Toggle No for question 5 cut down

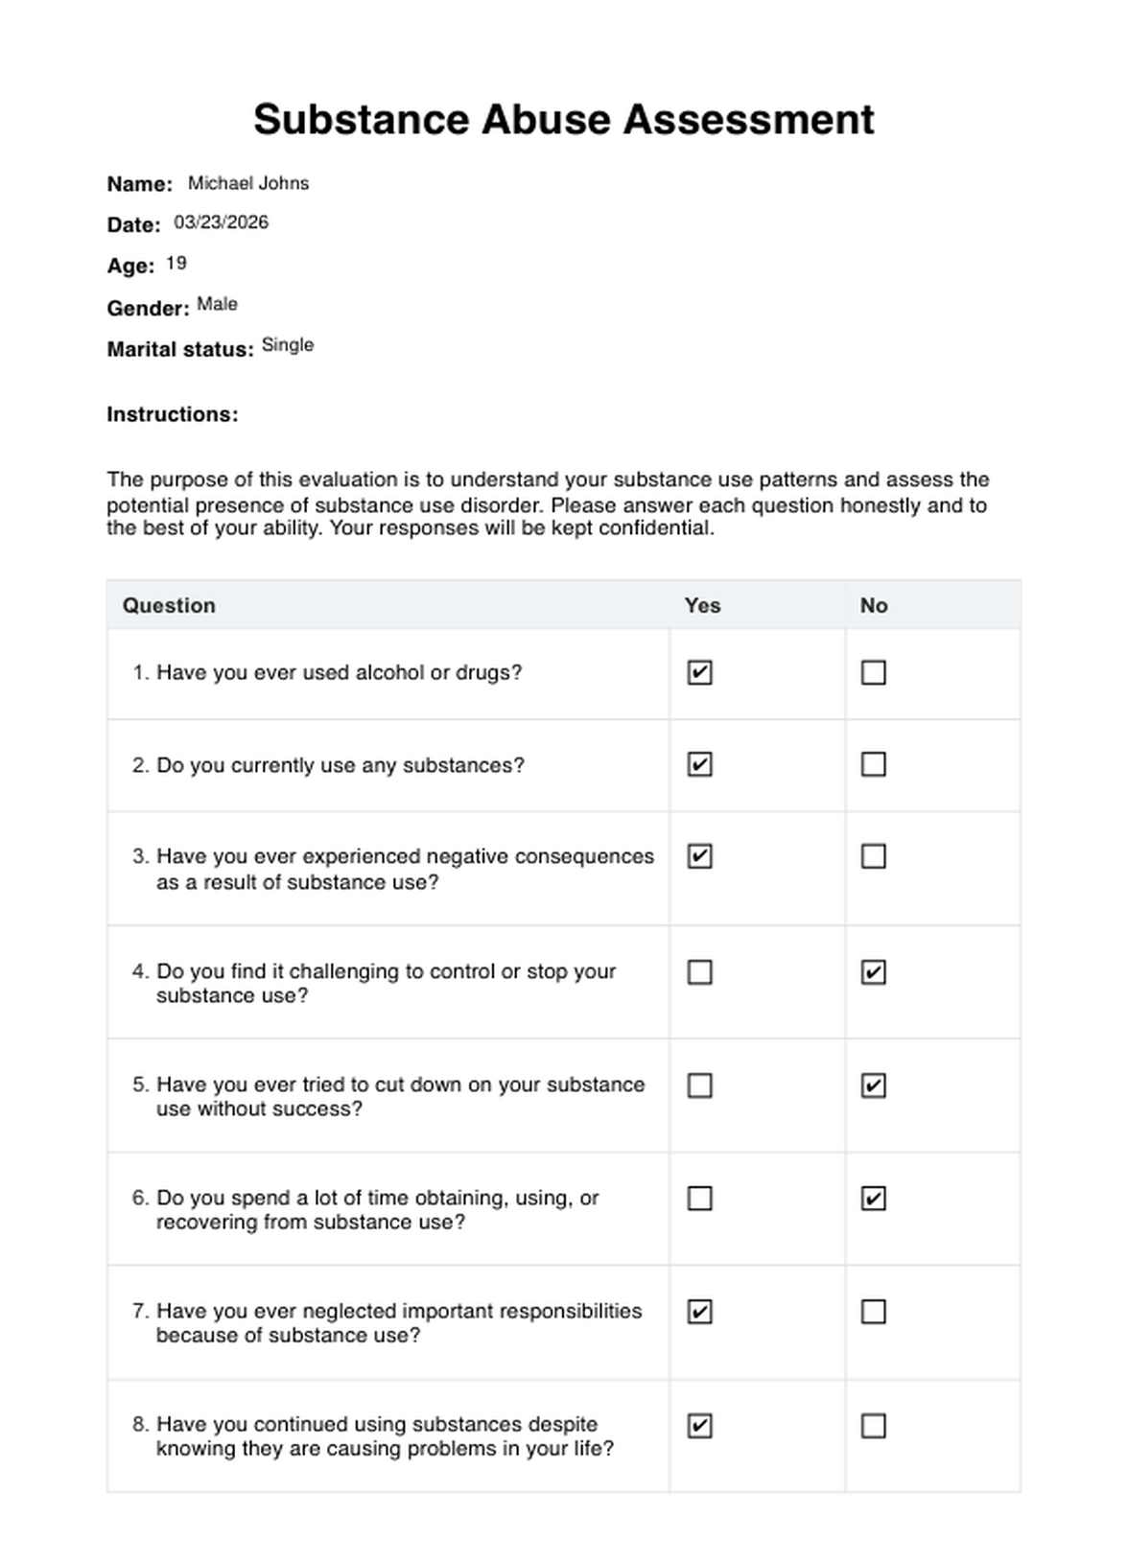873,1085
